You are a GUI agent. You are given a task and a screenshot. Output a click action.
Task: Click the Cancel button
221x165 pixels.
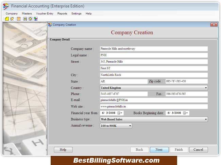[198, 149]
